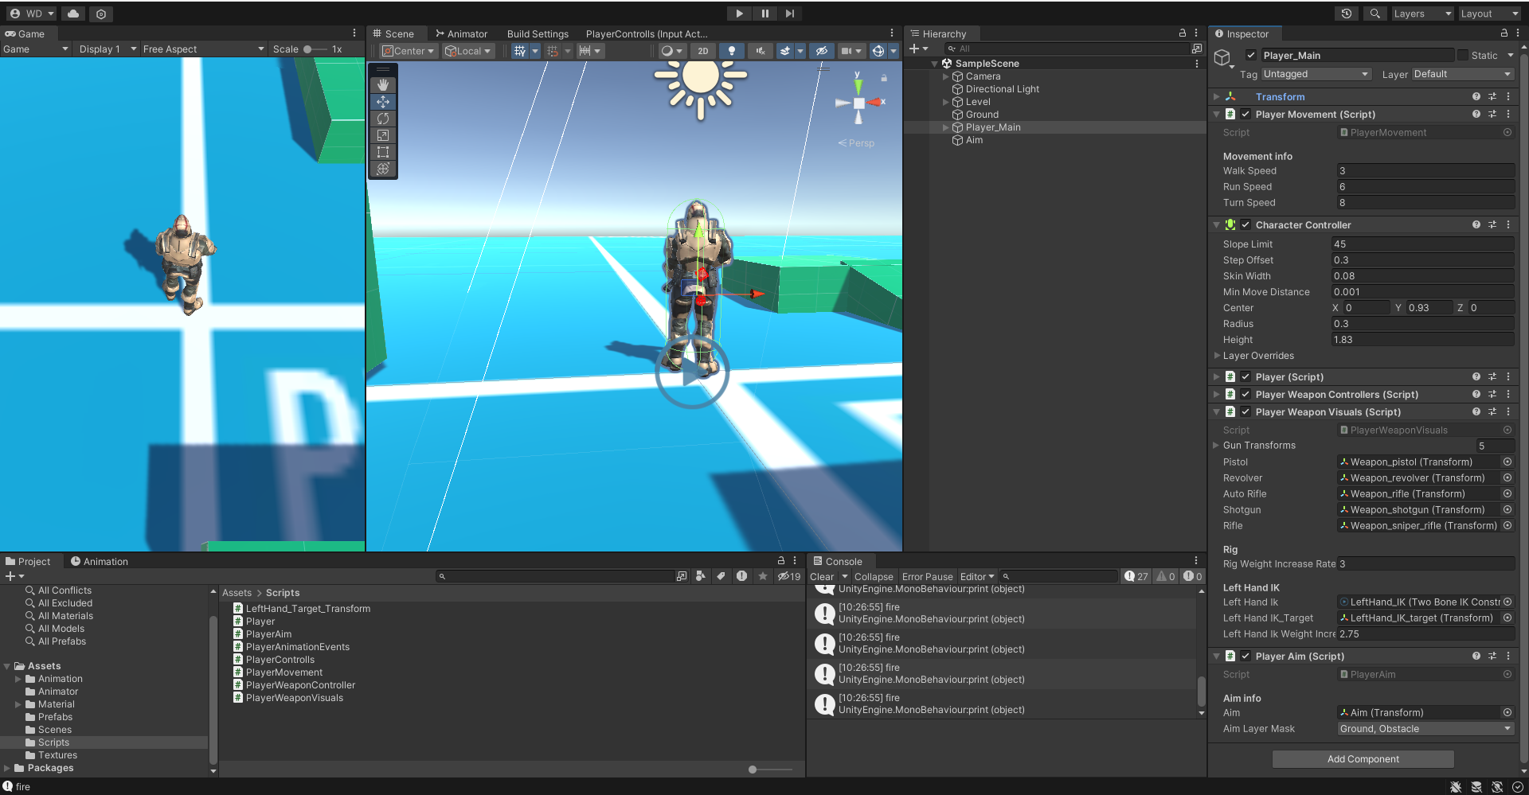Start Play mode with the play button
Screen dimensions: 1529x795
pyautogui.click(x=739, y=14)
